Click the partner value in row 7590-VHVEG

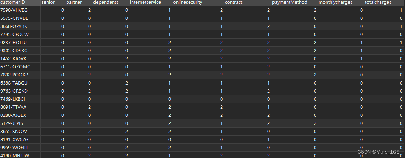79,10
